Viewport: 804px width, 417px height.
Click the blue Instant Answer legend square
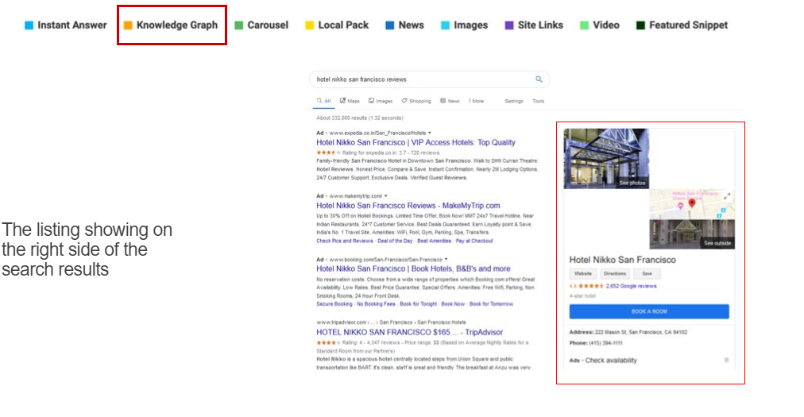[x=29, y=25]
